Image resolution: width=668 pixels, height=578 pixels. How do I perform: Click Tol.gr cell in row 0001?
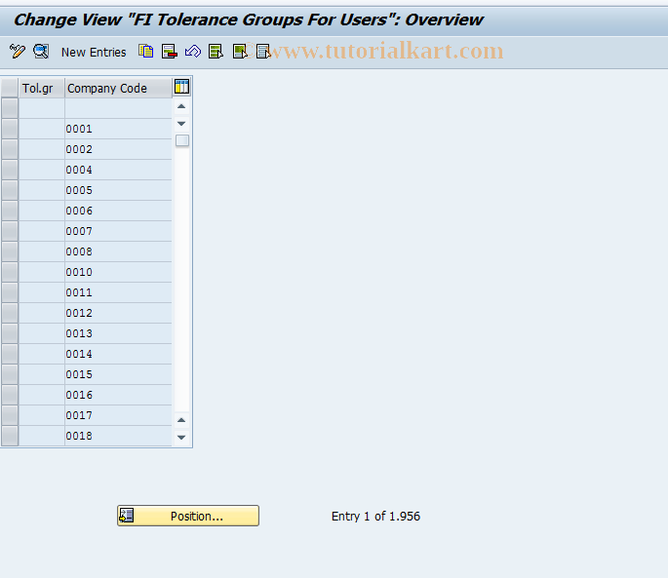(x=41, y=129)
